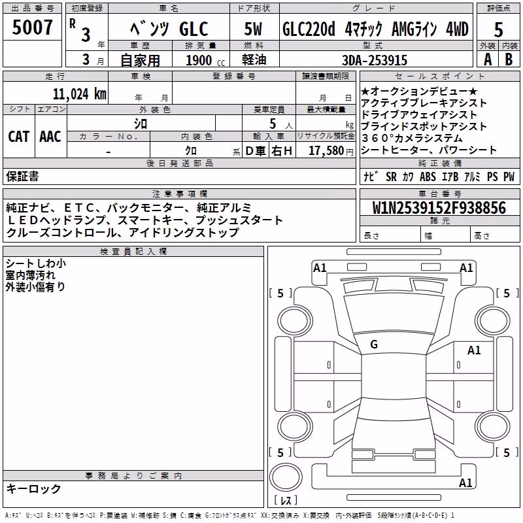The height and width of the screenshot is (523, 523).
Task: Click the A1 mark on the door panel
Action: tap(473, 350)
